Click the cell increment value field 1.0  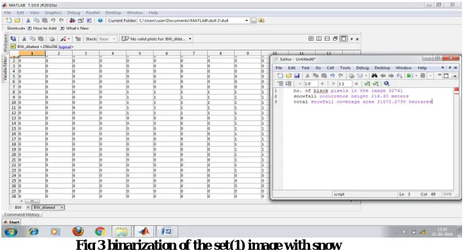pyautogui.click(x=311, y=84)
